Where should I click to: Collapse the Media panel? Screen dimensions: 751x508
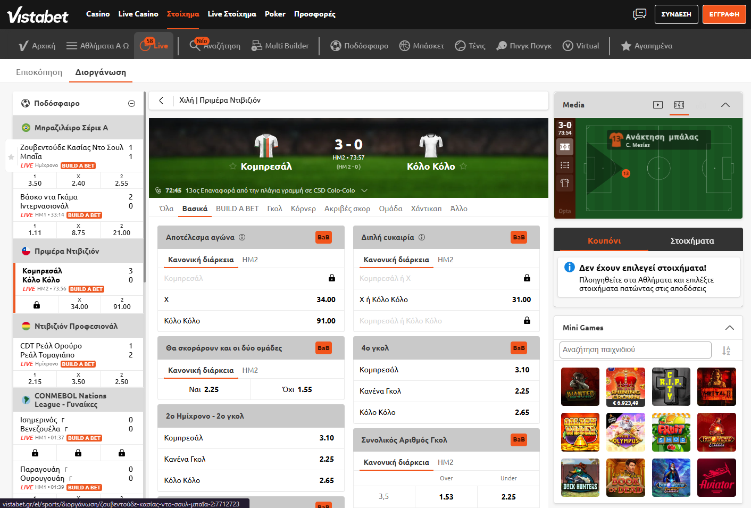[725, 105]
